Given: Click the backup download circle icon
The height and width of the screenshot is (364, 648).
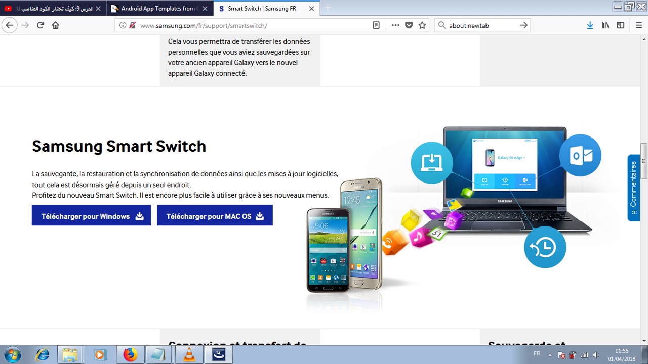Looking at the screenshot, I should (431, 163).
